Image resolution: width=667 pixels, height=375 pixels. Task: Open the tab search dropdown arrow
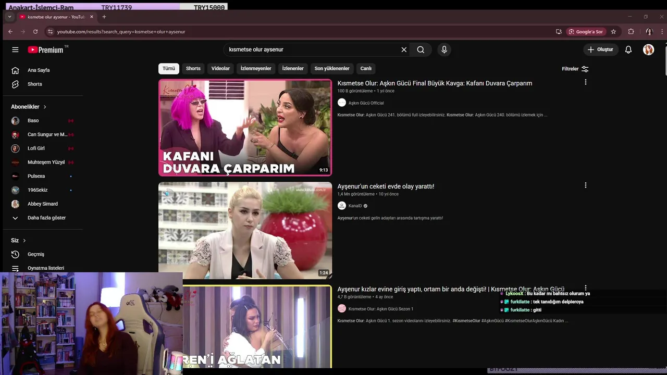click(x=9, y=17)
